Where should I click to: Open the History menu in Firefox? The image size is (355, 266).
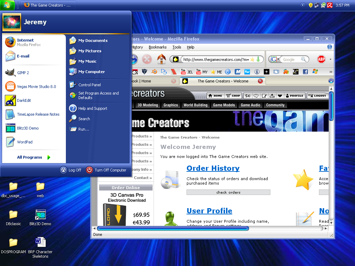click(x=137, y=47)
